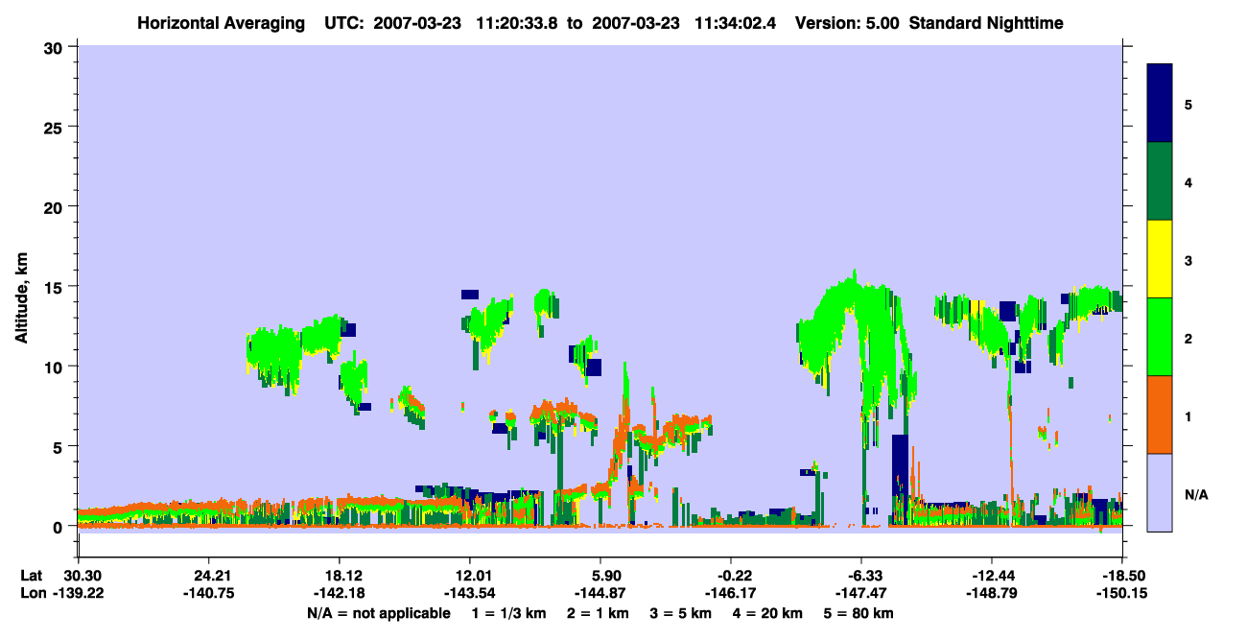This screenshot has height=640, width=1247.
Task: Click the longitude value -144.87
Action: coord(600,594)
